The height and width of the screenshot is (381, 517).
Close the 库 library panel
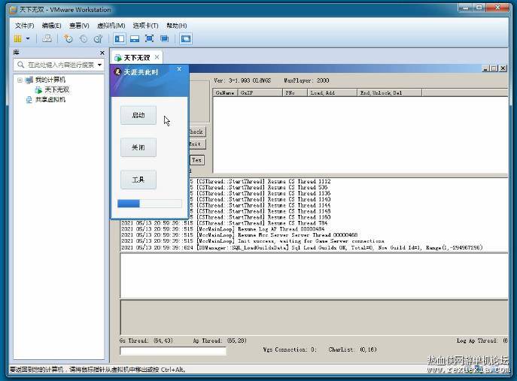[102, 53]
